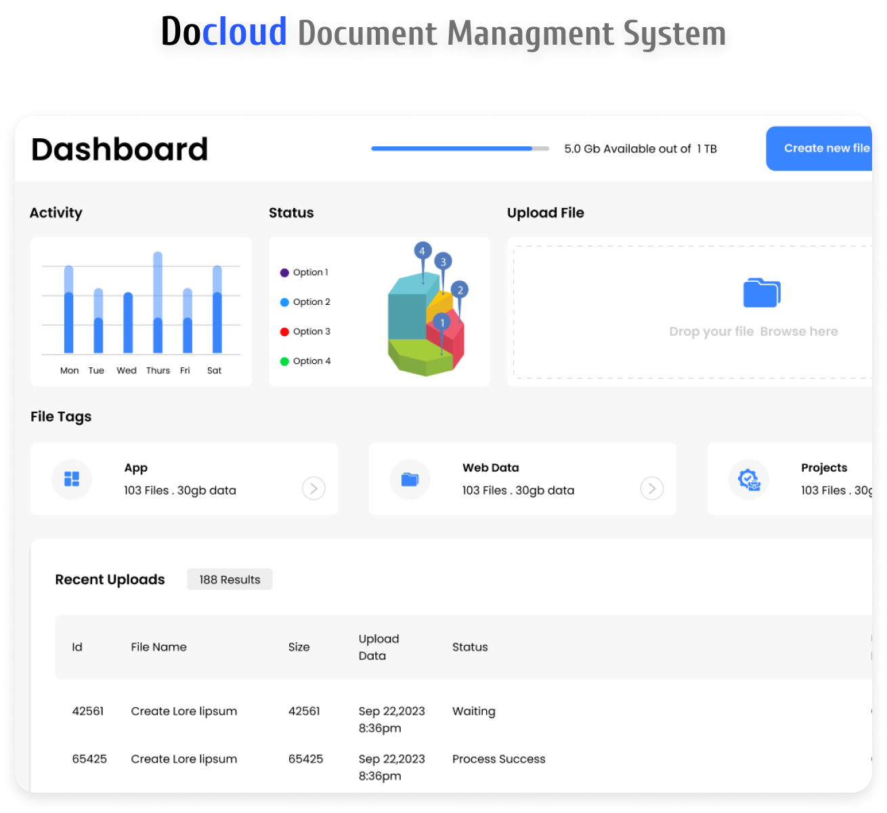Toggle Option 3 in the Status legend

[306, 331]
